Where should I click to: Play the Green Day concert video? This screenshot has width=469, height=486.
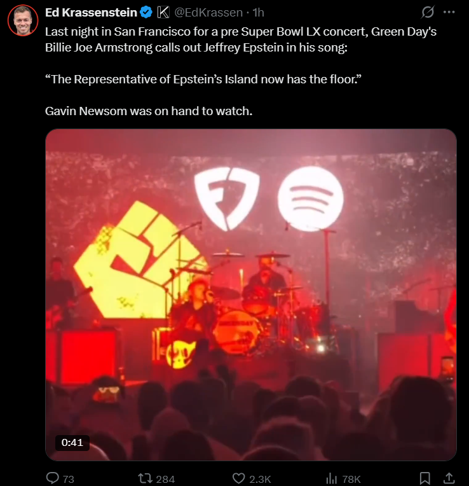tap(251, 295)
